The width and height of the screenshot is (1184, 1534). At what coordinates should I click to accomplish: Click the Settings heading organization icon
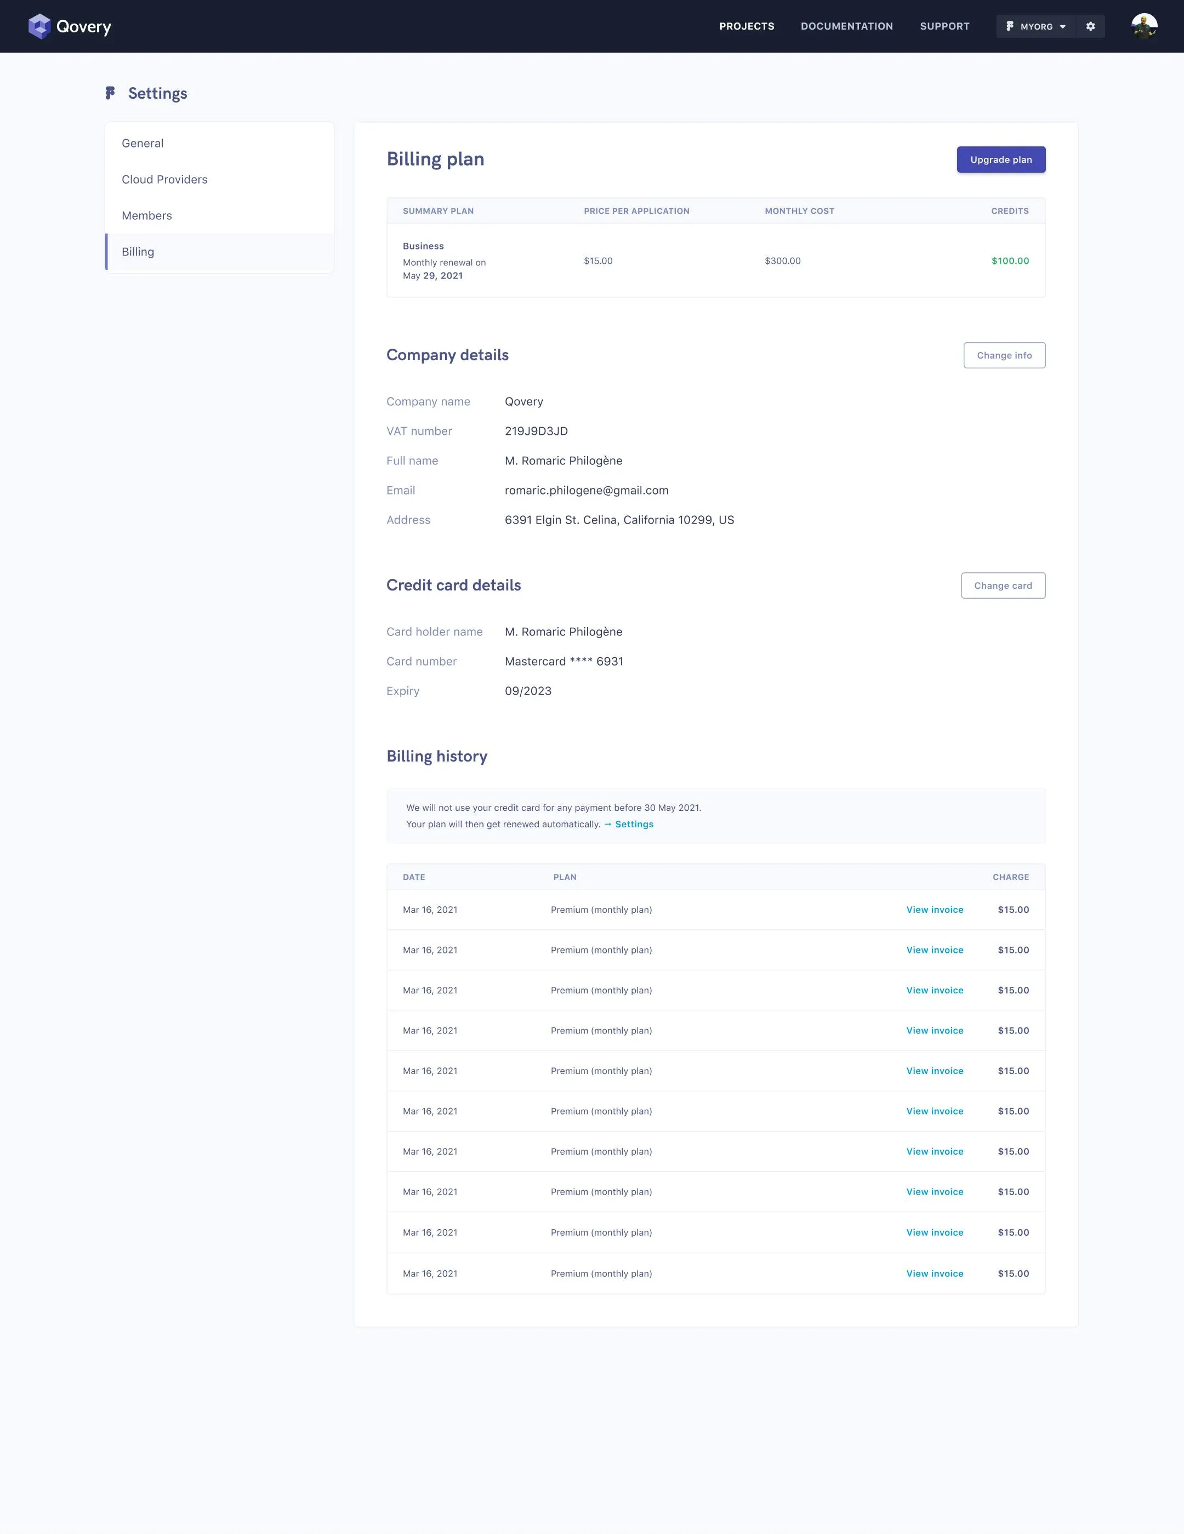click(x=110, y=93)
